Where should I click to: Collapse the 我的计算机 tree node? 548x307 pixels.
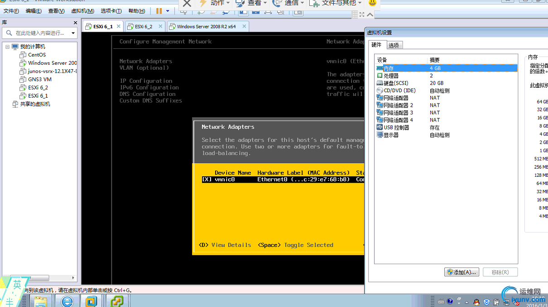point(7,47)
